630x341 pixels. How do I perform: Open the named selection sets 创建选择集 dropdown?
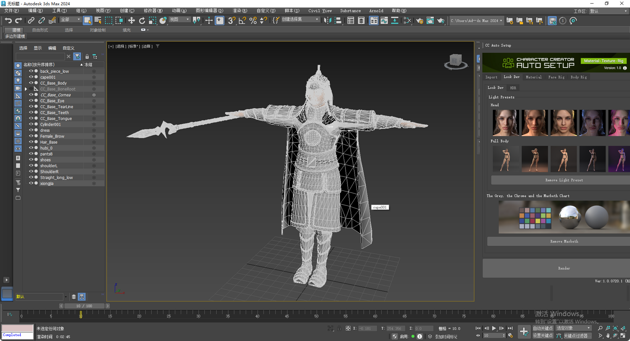click(300, 20)
